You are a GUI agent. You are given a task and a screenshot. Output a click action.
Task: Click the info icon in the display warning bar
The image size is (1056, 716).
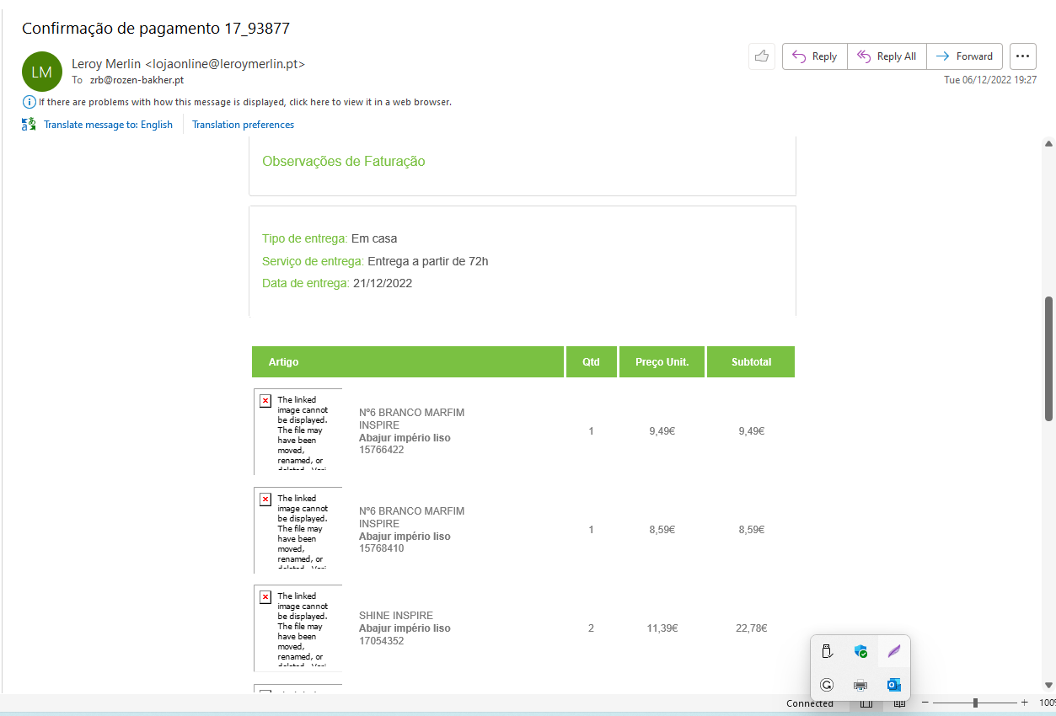(29, 102)
